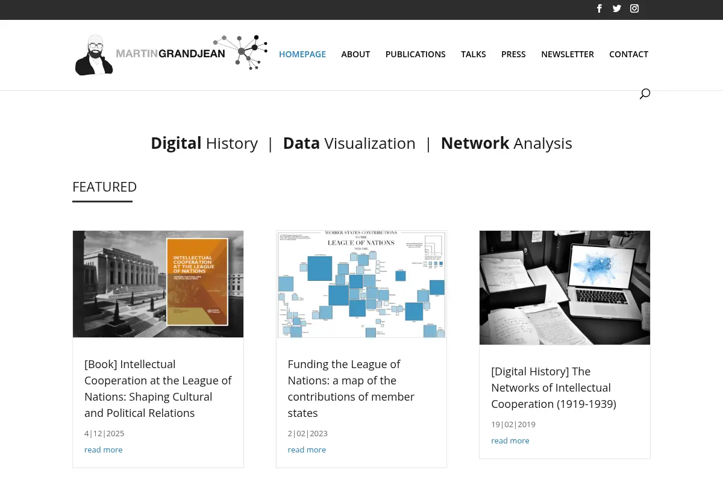Click 'read more' under Funding the League article

coord(307,449)
